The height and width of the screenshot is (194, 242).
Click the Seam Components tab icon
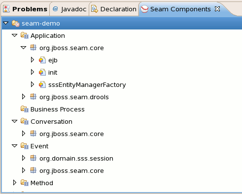click(144, 9)
